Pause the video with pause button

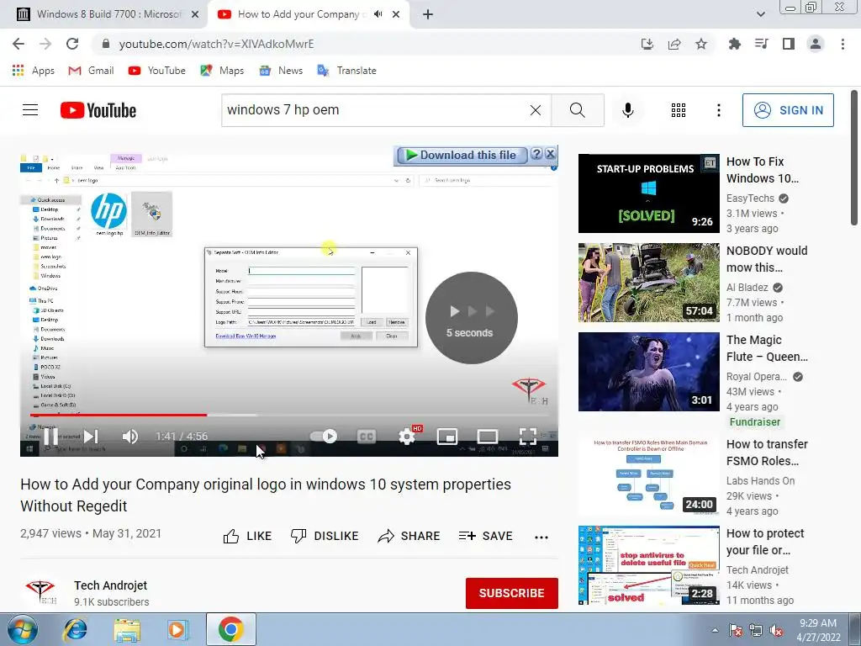(50, 437)
